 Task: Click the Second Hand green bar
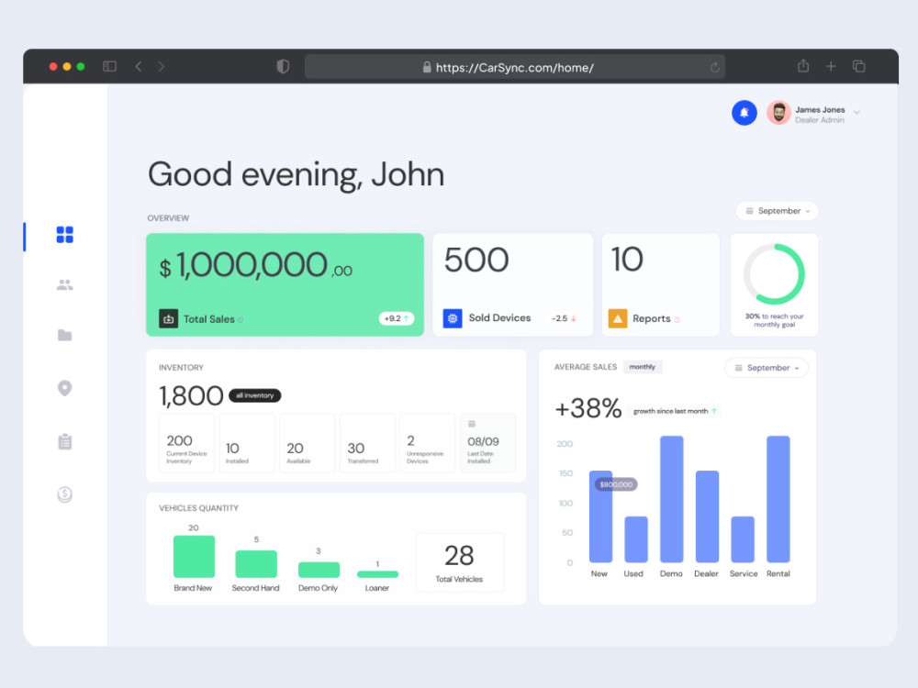click(x=256, y=564)
